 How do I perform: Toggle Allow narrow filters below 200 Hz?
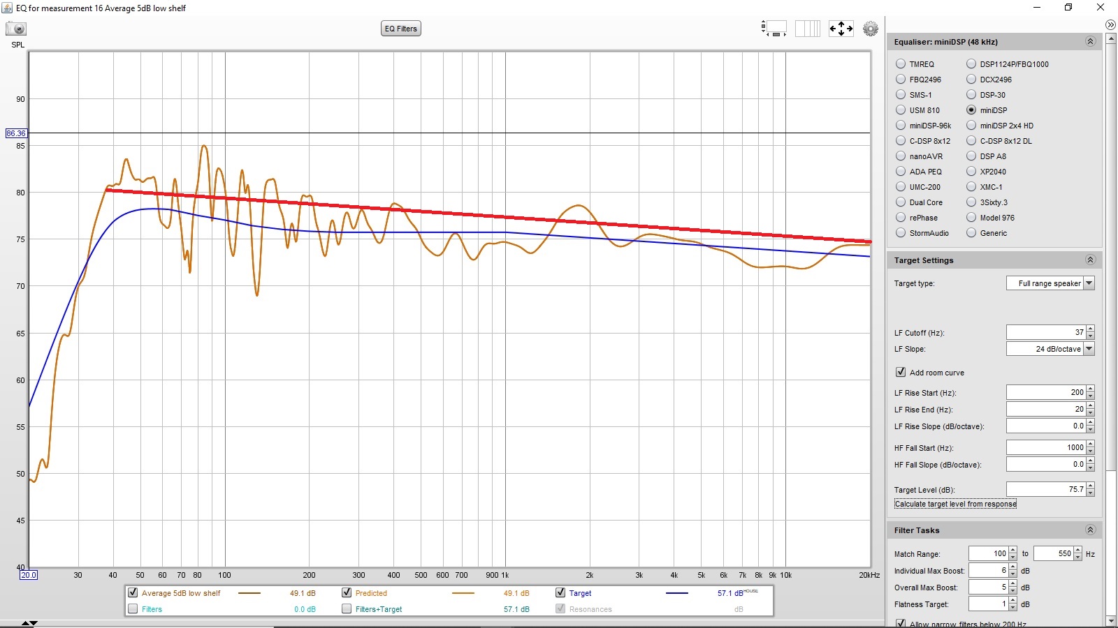coord(901,623)
